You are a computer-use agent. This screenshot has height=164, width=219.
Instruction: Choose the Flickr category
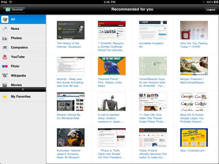[23, 66]
